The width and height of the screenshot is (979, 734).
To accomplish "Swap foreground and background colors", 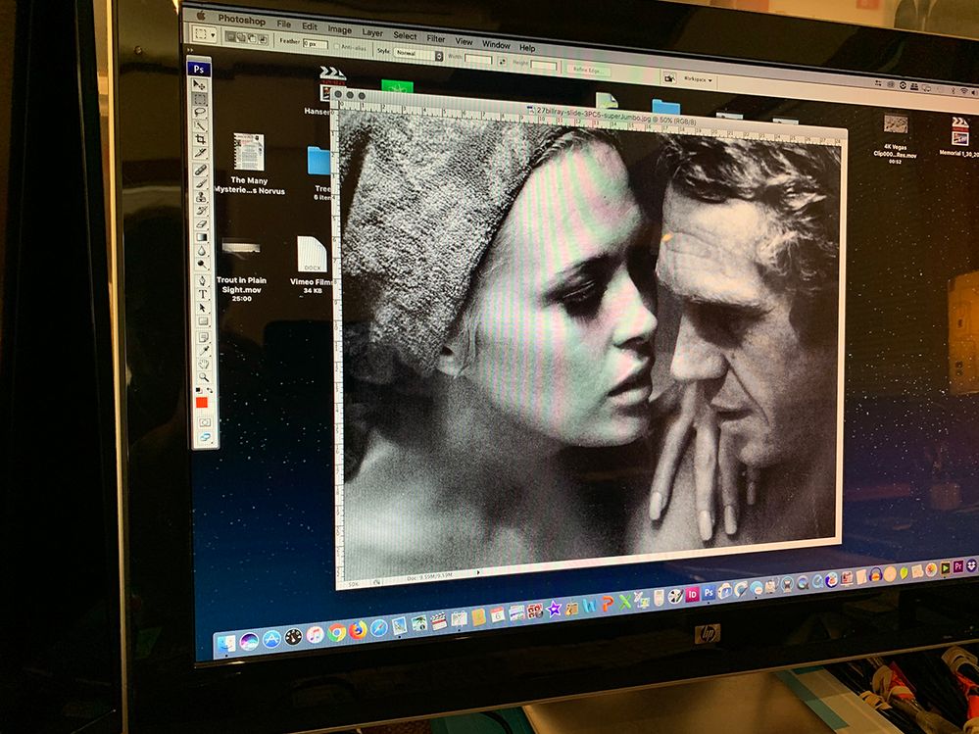I will 210,390.
